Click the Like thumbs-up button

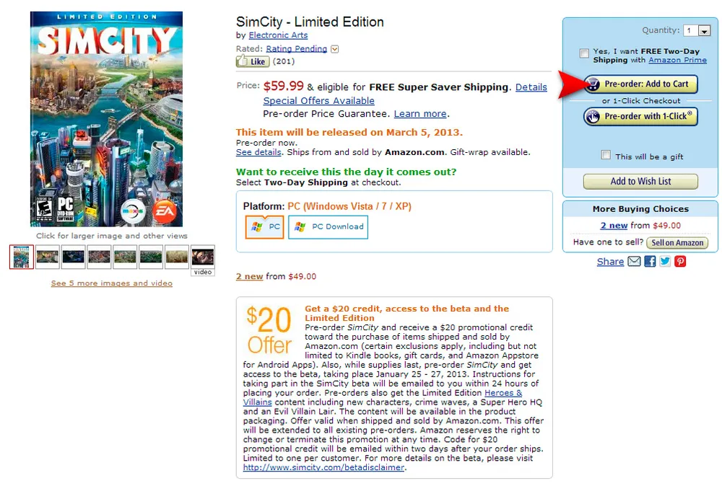point(252,62)
